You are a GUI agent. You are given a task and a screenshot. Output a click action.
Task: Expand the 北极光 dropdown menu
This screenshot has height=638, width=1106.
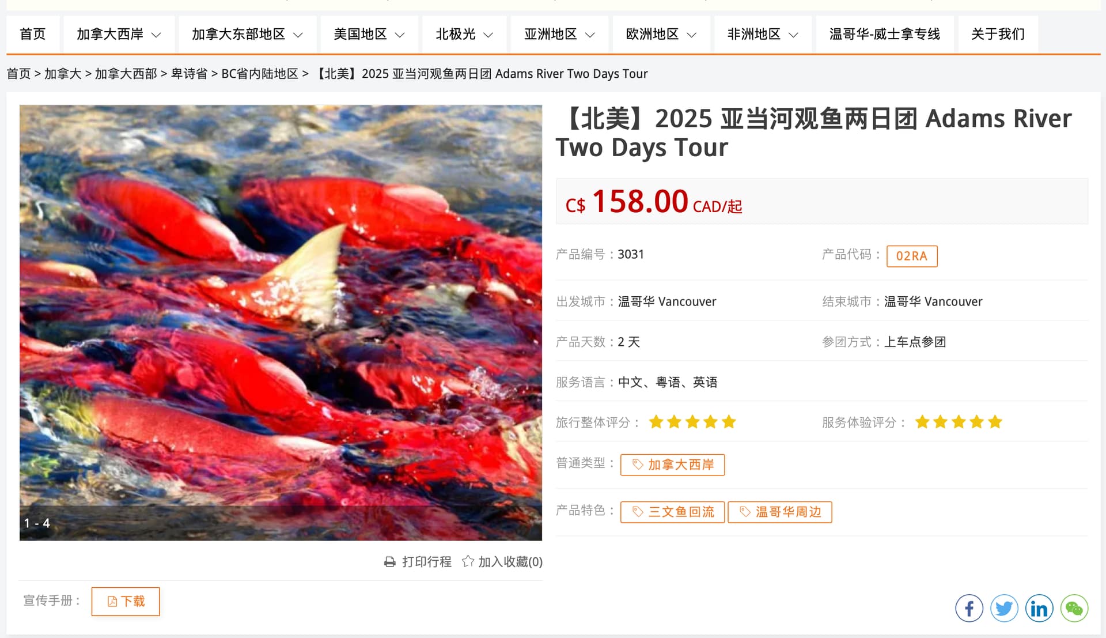point(464,34)
